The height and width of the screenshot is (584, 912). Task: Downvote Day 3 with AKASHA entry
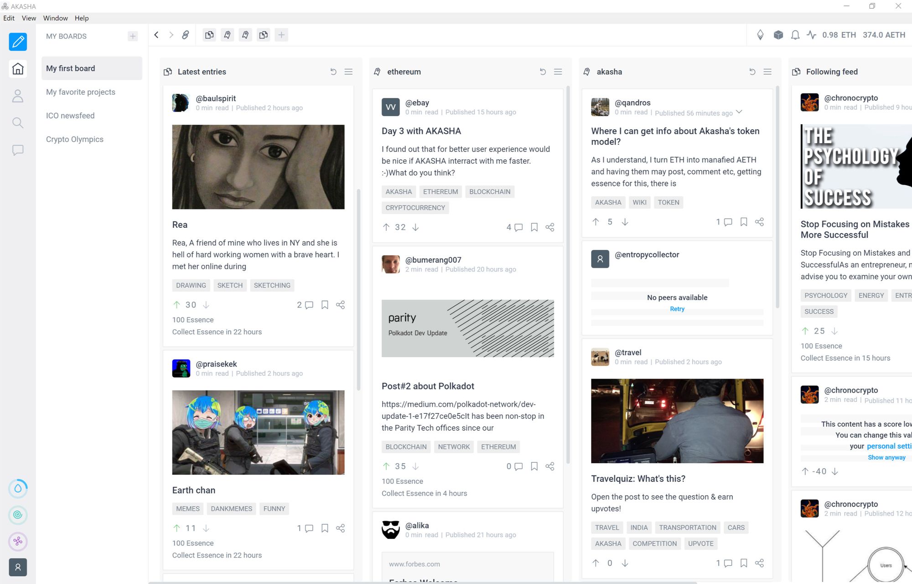click(x=415, y=227)
